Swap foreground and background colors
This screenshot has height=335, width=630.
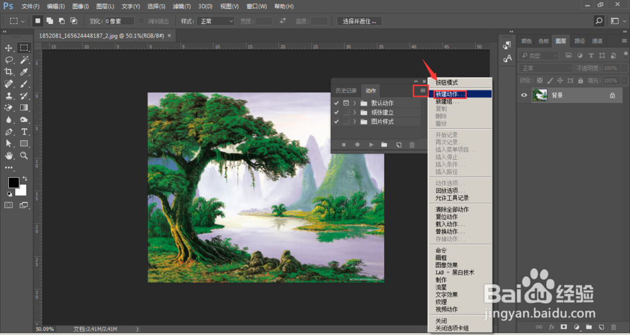click(x=25, y=178)
